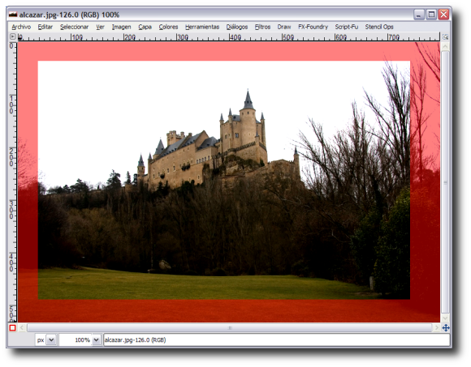Toggle the Quick Mask button
The image size is (471, 367).
pos(13,328)
